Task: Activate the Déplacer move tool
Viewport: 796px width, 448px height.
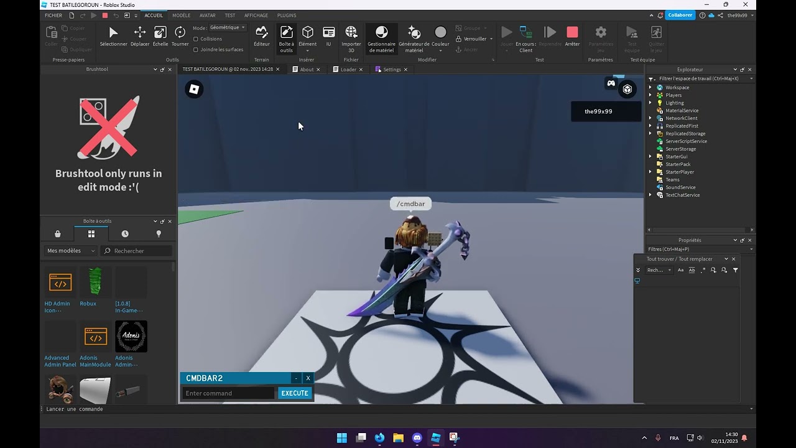Action: pos(140,36)
